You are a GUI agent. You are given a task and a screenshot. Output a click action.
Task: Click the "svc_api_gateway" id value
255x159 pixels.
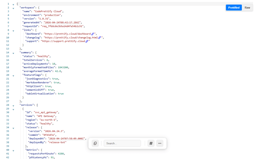[46, 113]
